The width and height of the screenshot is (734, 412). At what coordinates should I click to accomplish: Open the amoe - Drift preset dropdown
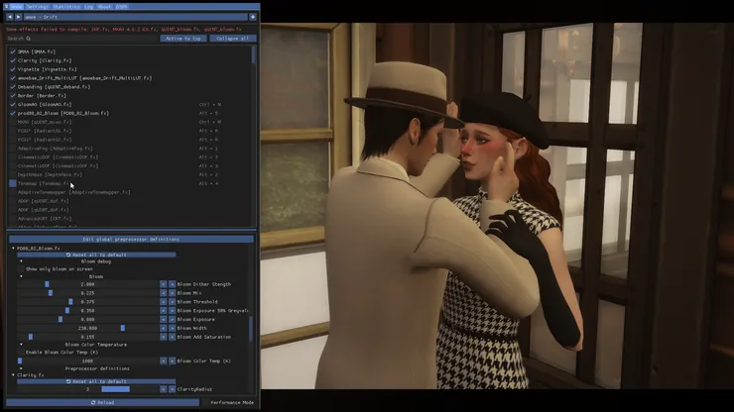[136, 17]
